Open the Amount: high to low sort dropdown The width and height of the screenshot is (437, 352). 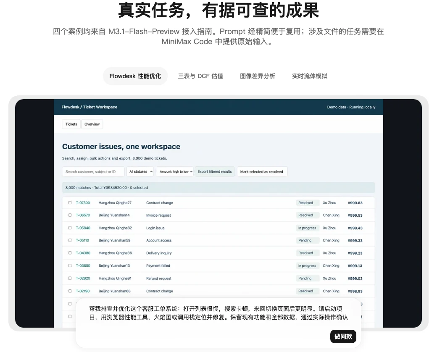tap(175, 172)
